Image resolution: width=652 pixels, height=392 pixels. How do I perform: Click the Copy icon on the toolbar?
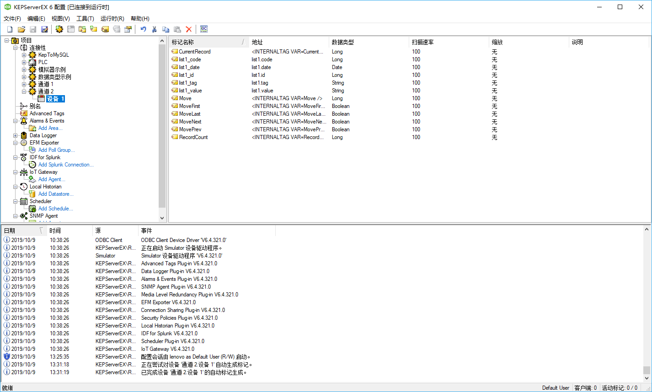pyautogui.click(x=166, y=29)
